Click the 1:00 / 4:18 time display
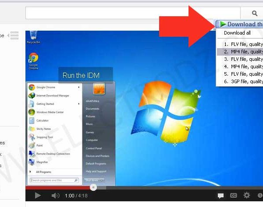 pyautogui.click(x=76, y=196)
